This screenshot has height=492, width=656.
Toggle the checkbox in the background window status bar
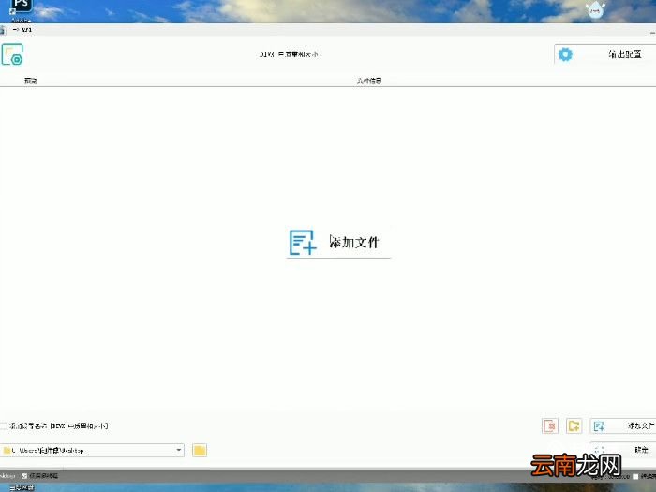24,476
